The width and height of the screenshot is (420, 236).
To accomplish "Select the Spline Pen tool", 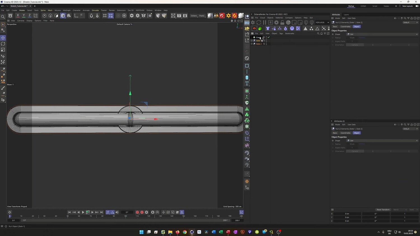I will [3, 69].
